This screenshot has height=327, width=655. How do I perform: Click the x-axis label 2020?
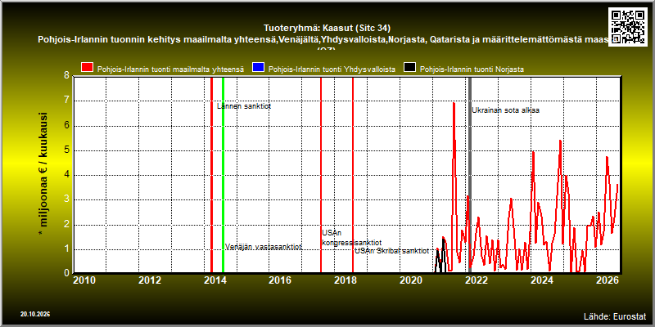411,280
